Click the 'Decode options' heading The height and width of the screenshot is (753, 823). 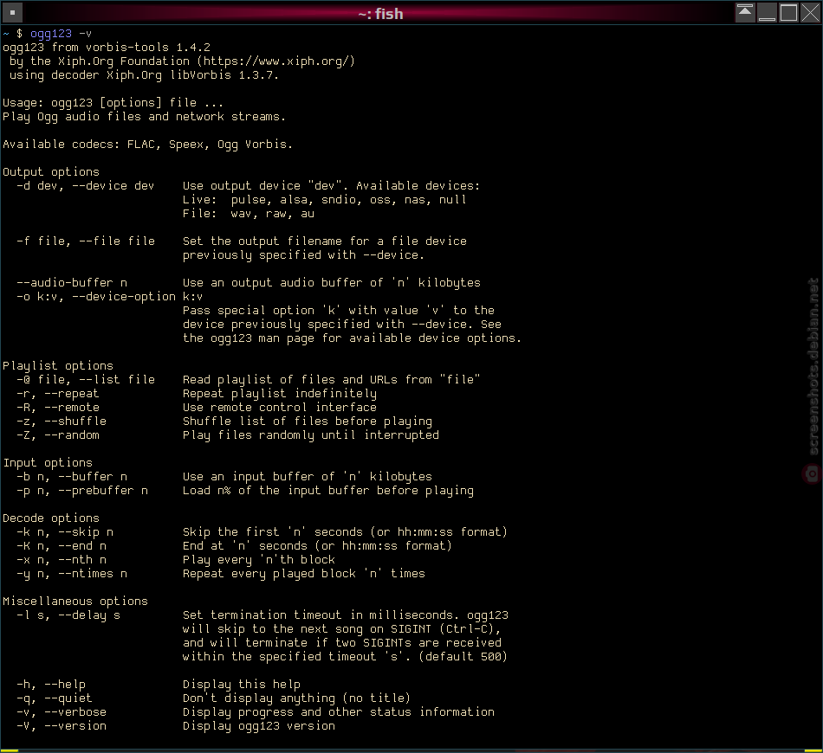51,518
